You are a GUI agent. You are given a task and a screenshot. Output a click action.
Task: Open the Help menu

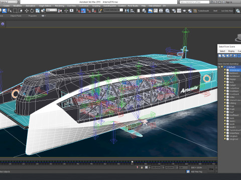click(144, 6)
